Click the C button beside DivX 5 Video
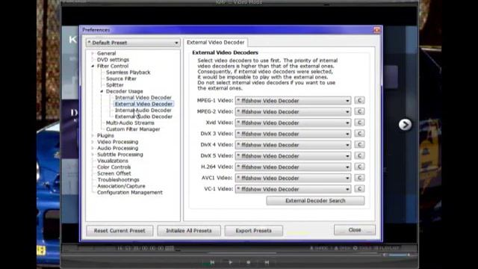 point(359,155)
